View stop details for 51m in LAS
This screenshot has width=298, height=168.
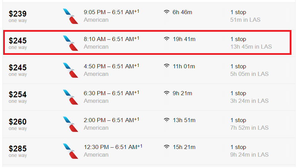click(x=245, y=20)
